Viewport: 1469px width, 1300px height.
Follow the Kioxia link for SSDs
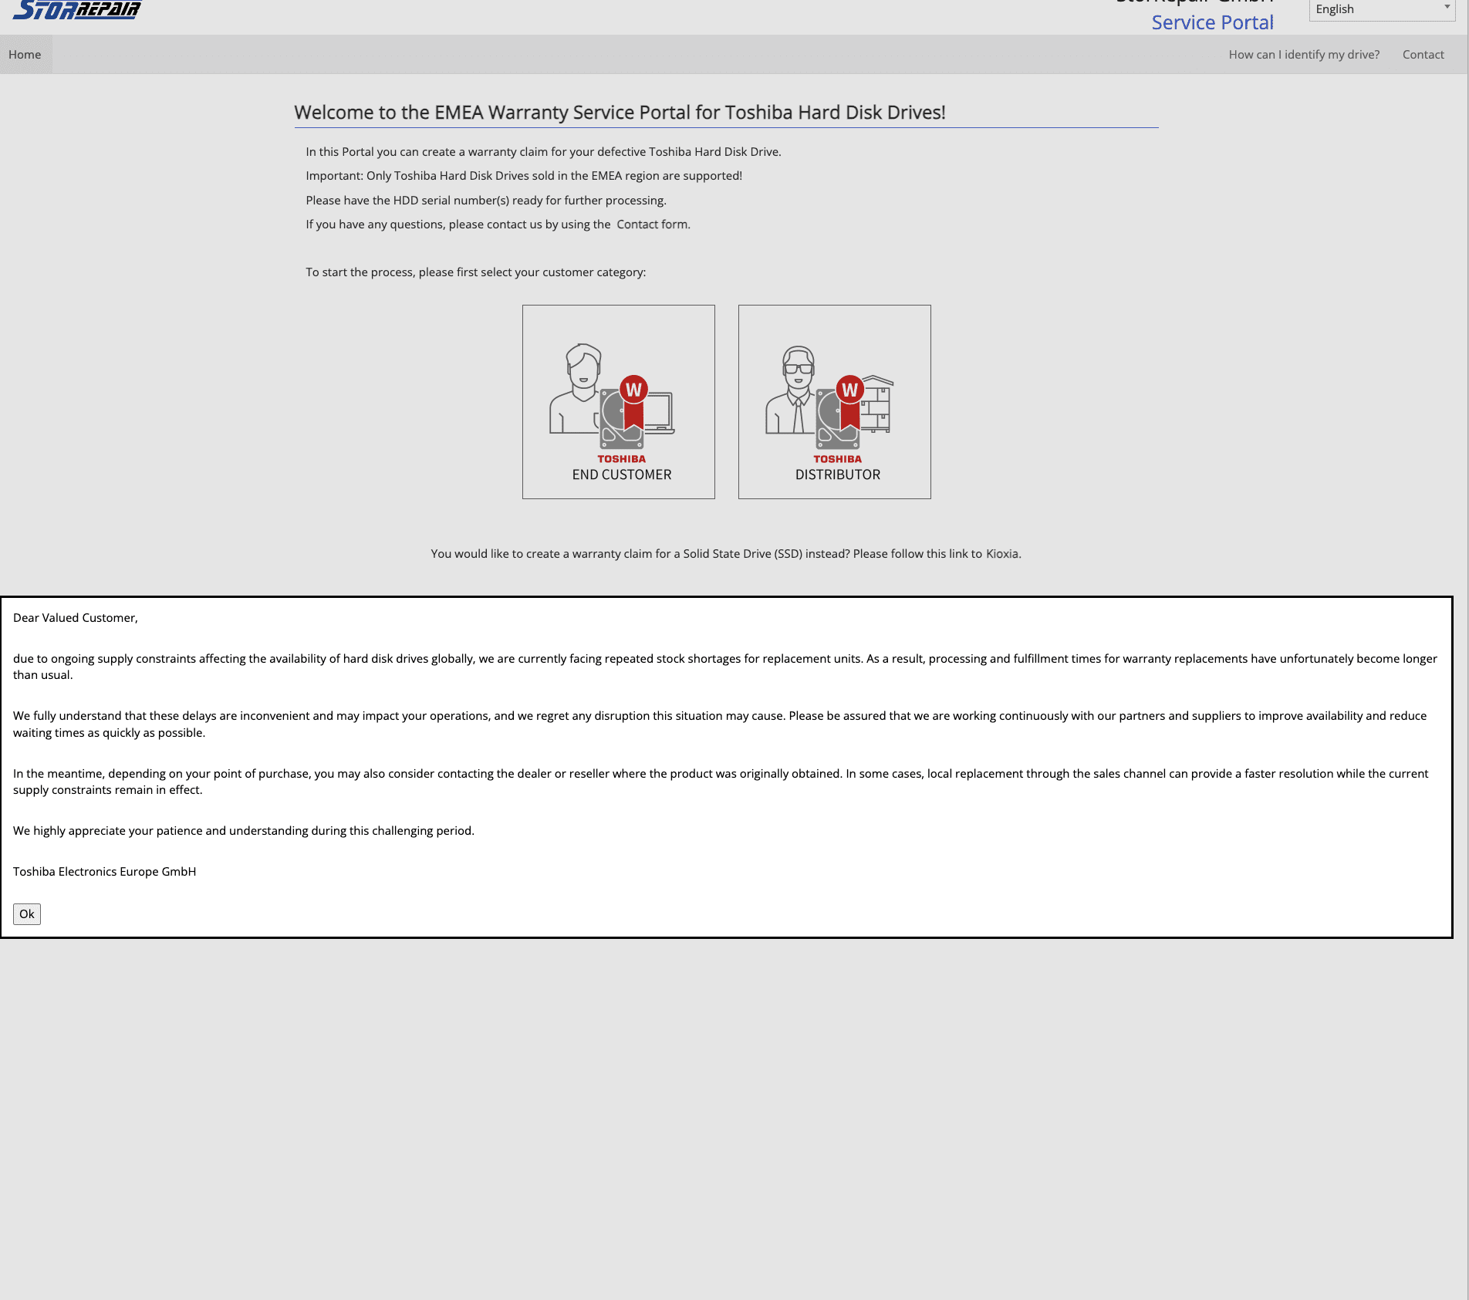[1002, 554]
